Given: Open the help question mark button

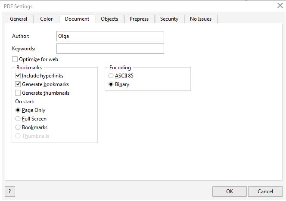Looking at the screenshot, I should [9, 192].
